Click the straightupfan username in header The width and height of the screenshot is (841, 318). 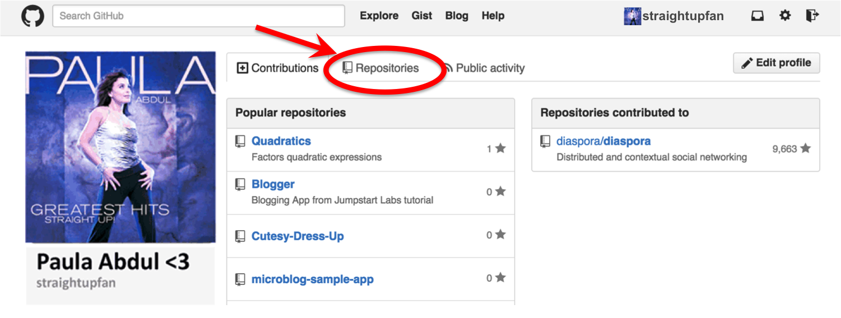(683, 16)
